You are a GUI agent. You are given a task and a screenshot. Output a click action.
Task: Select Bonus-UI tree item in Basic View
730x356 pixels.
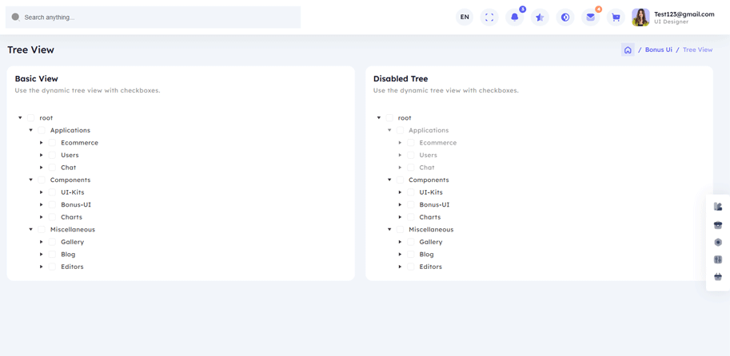tap(76, 204)
